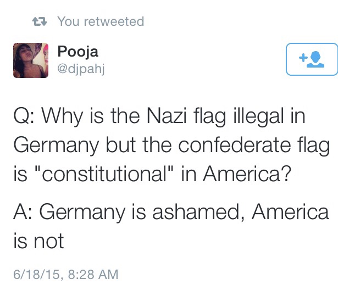Click the retweet arrows icon
This screenshot has height=296, width=338.
click(x=40, y=22)
